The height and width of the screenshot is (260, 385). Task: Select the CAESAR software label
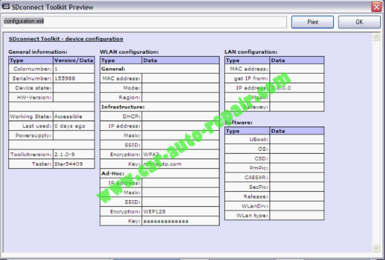(x=257, y=178)
